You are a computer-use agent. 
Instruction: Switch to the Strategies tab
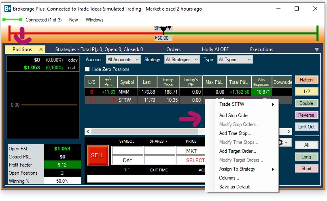point(99,49)
